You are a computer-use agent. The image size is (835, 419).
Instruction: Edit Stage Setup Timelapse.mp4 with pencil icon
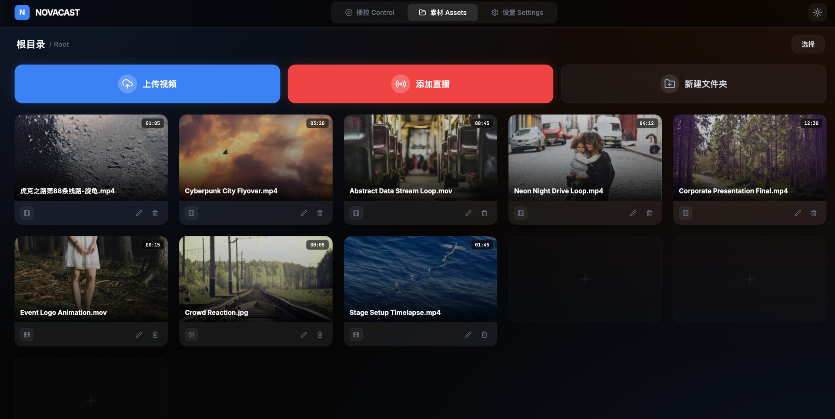(x=468, y=335)
